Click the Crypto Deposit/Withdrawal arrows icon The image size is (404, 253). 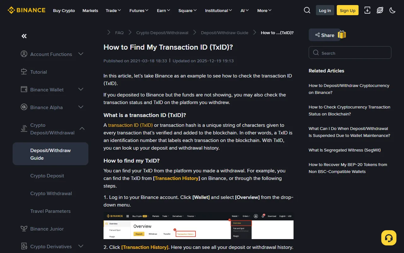pos(24,129)
